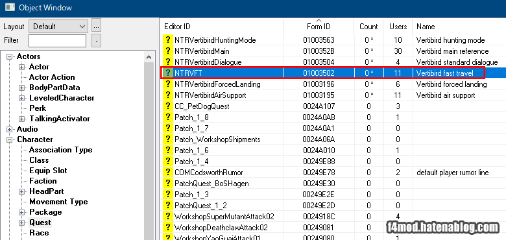
Task: Select the COMCodsworthRumor row
Action: pos(333,173)
